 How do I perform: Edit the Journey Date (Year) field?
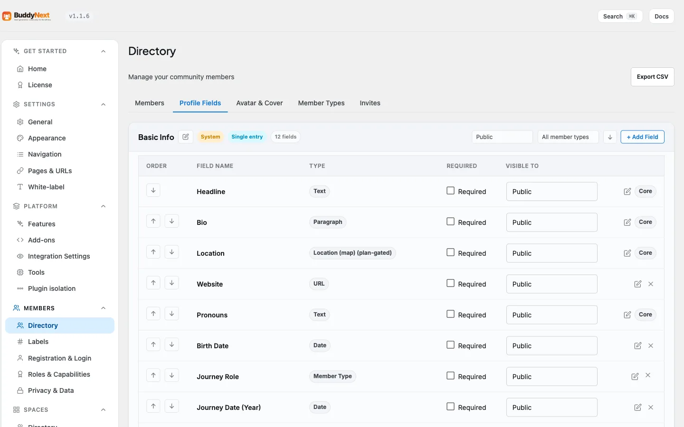coord(637,407)
